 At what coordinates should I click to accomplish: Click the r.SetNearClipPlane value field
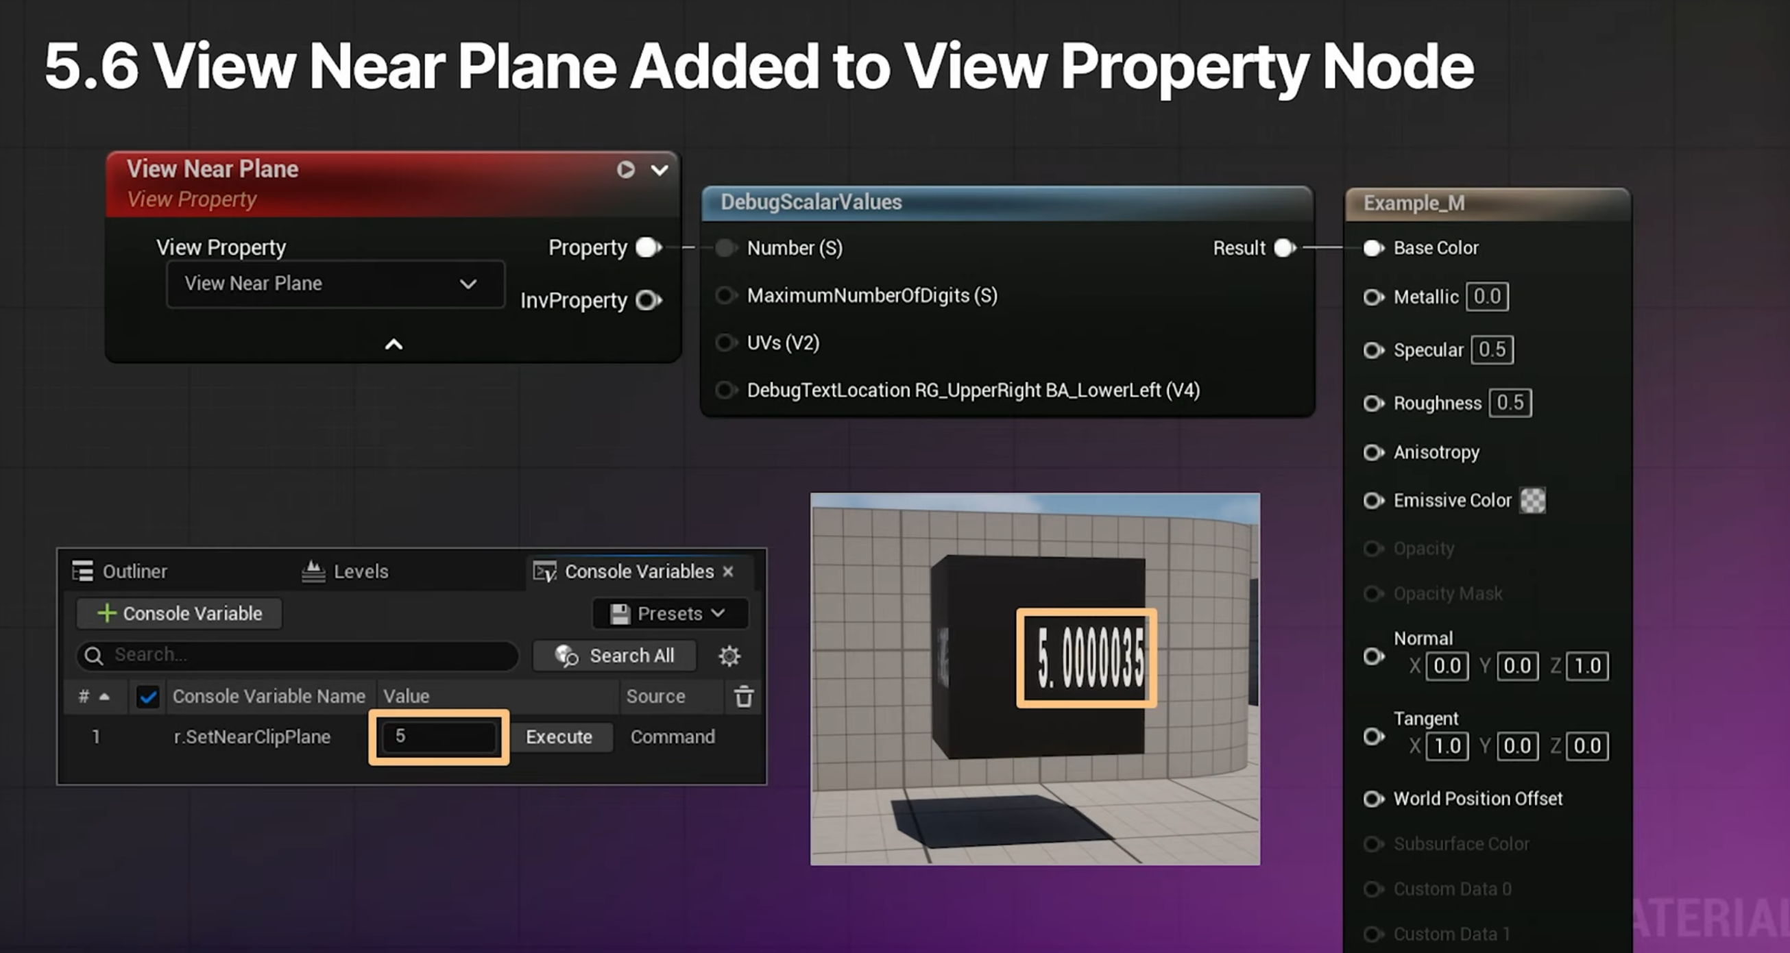click(439, 737)
